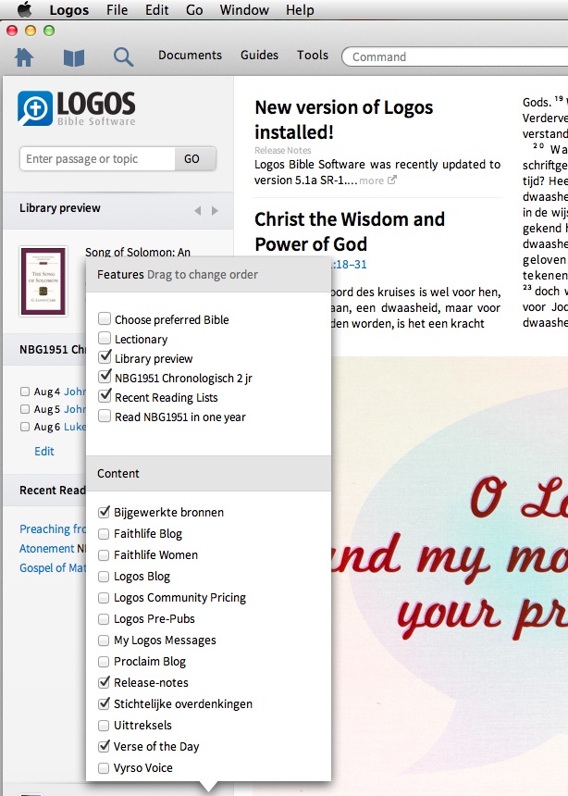Image resolution: width=568 pixels, height=796 pixels.
Task: Open the Edit menu in menu bar
Action: pos(157,10)
